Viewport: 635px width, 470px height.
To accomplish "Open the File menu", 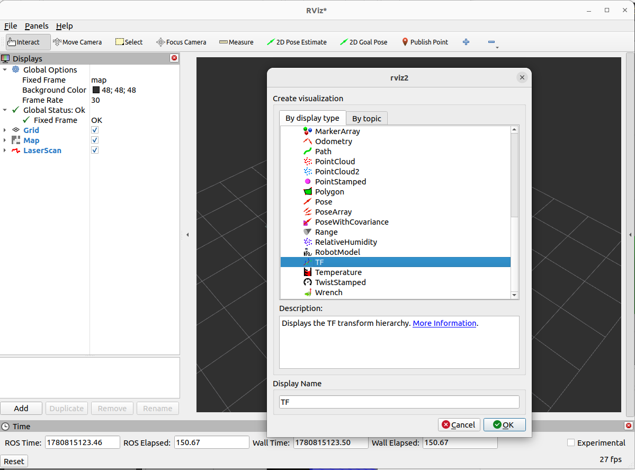I will (x=11, y=26).
